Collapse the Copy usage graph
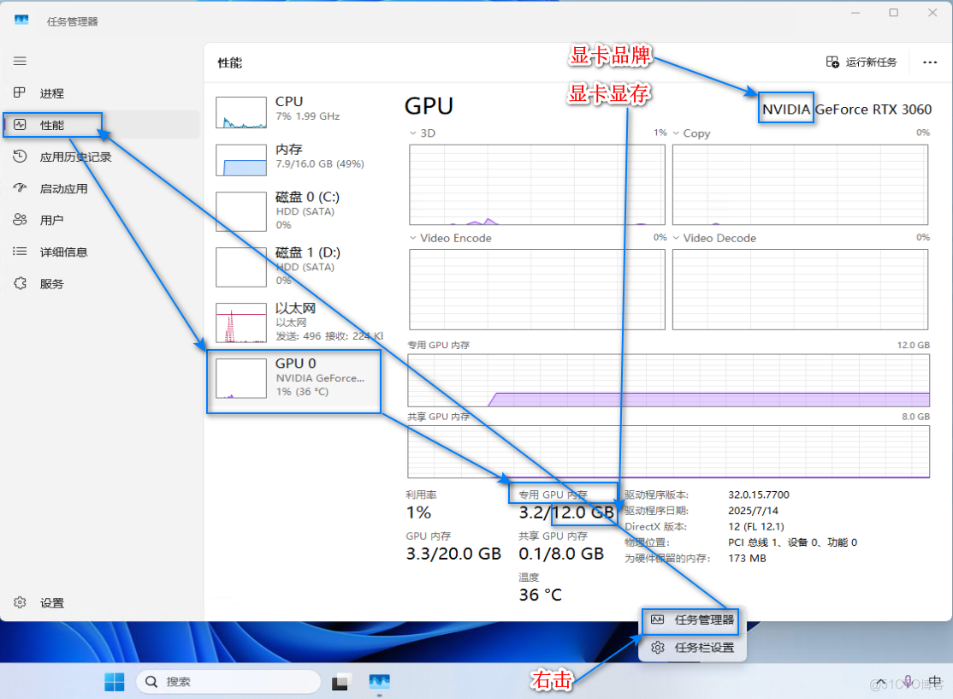 pyautogui.click(x=676, y=133)
